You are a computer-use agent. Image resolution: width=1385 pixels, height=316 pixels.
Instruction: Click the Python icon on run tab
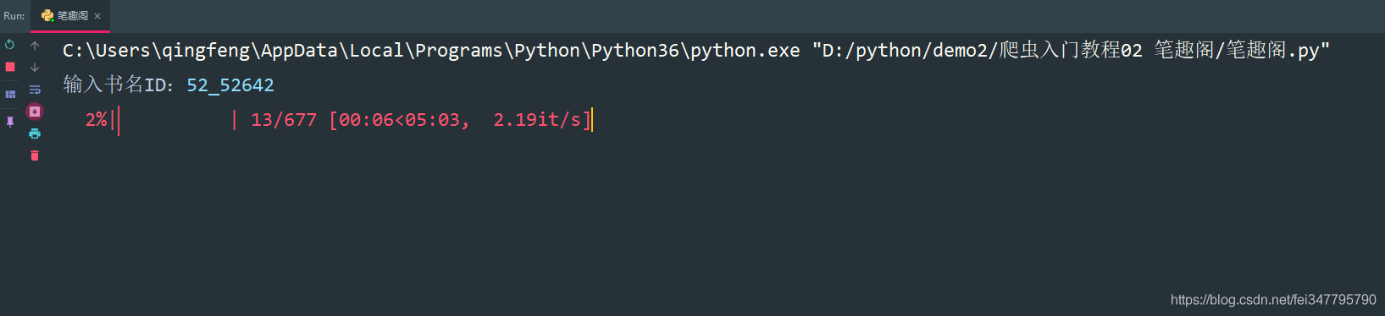[47, 15]
